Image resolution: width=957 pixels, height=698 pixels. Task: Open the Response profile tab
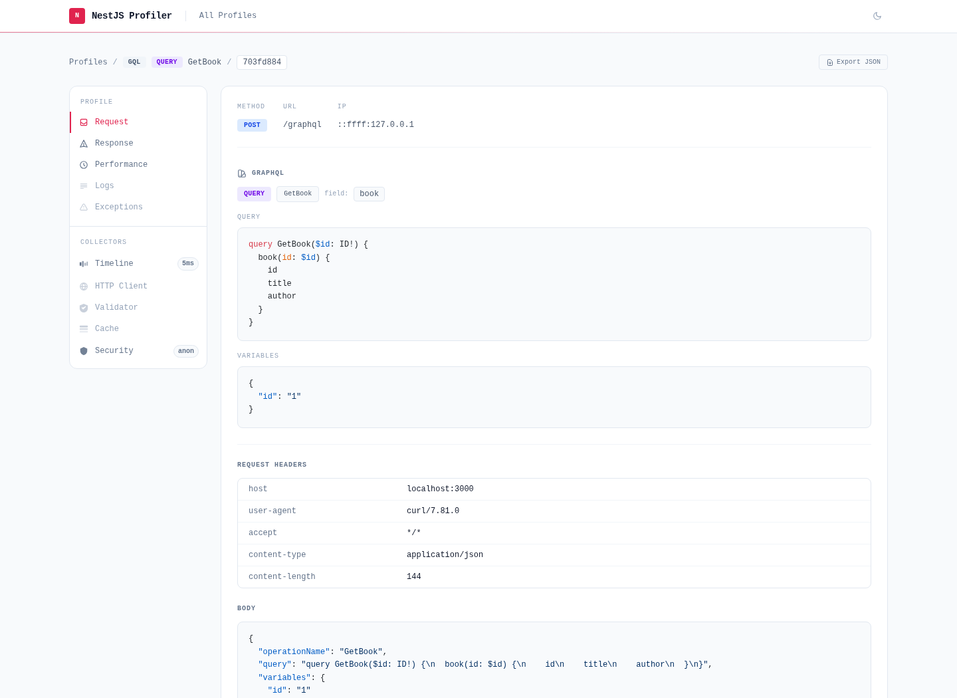138,144
